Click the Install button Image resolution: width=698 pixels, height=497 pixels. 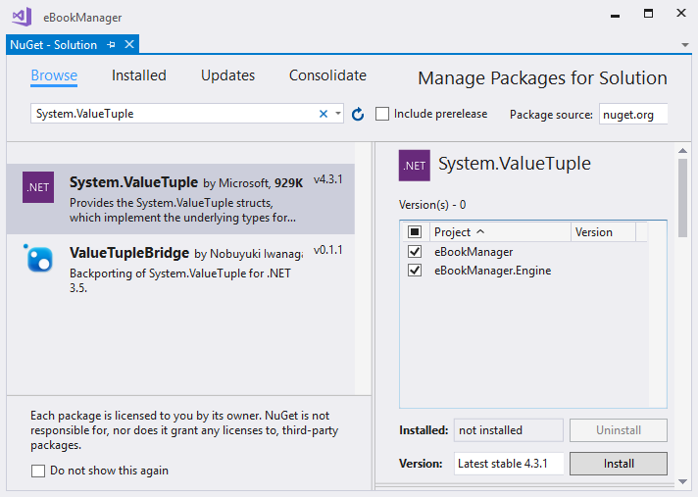click(619, 464)
